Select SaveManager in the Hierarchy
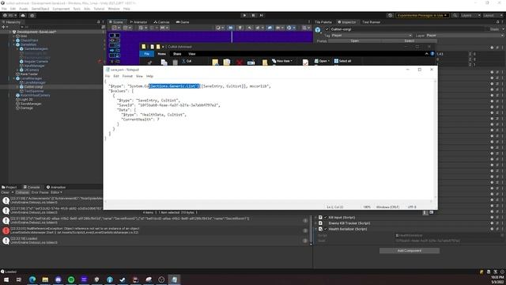This screenshot has width=506, height=285. pos(31,104)
